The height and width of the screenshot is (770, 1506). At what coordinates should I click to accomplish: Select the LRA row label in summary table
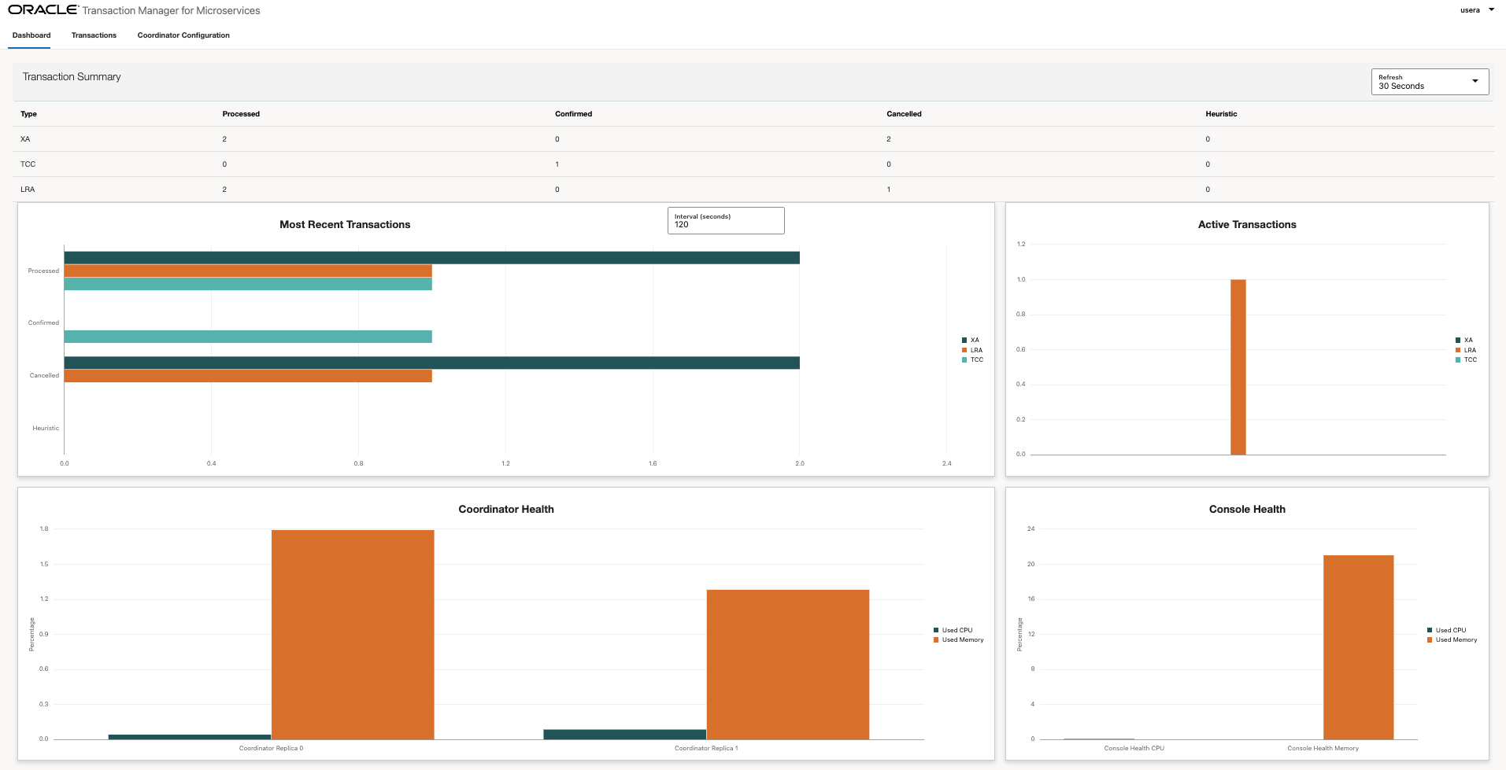coord(28,190)
